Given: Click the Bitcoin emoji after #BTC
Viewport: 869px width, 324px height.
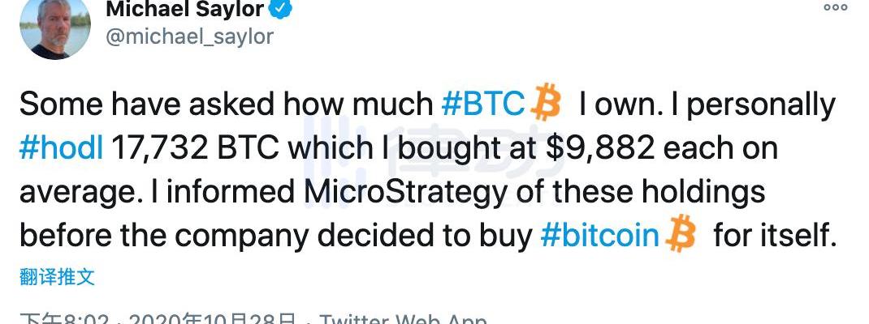Looking at the screenshot, I should click(545, 104).
